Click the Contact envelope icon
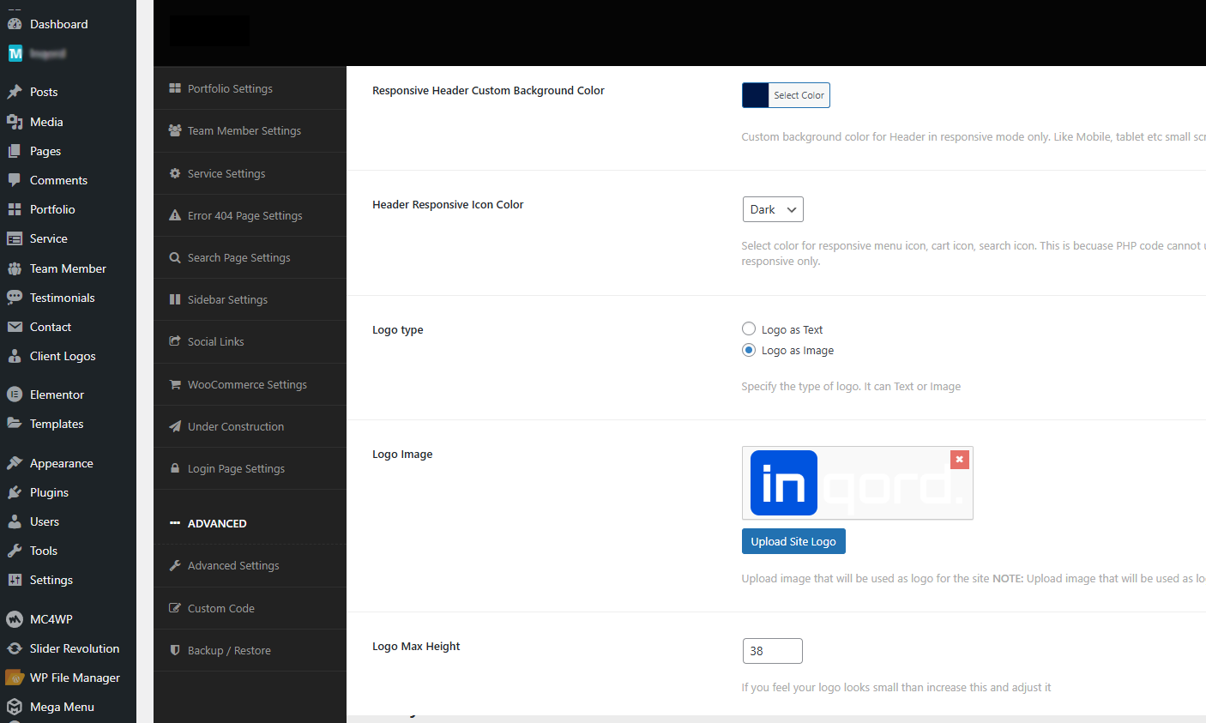This screenshot has height=723, width=1206. 15,327
